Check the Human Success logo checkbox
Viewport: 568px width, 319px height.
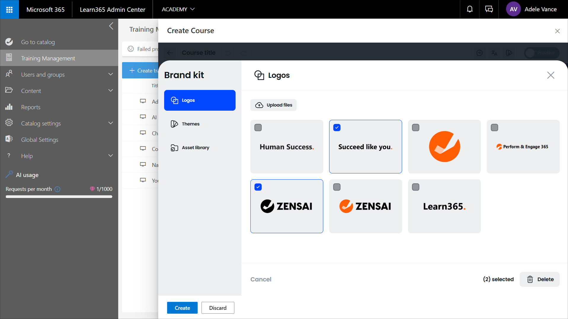[x=258, y=128]
